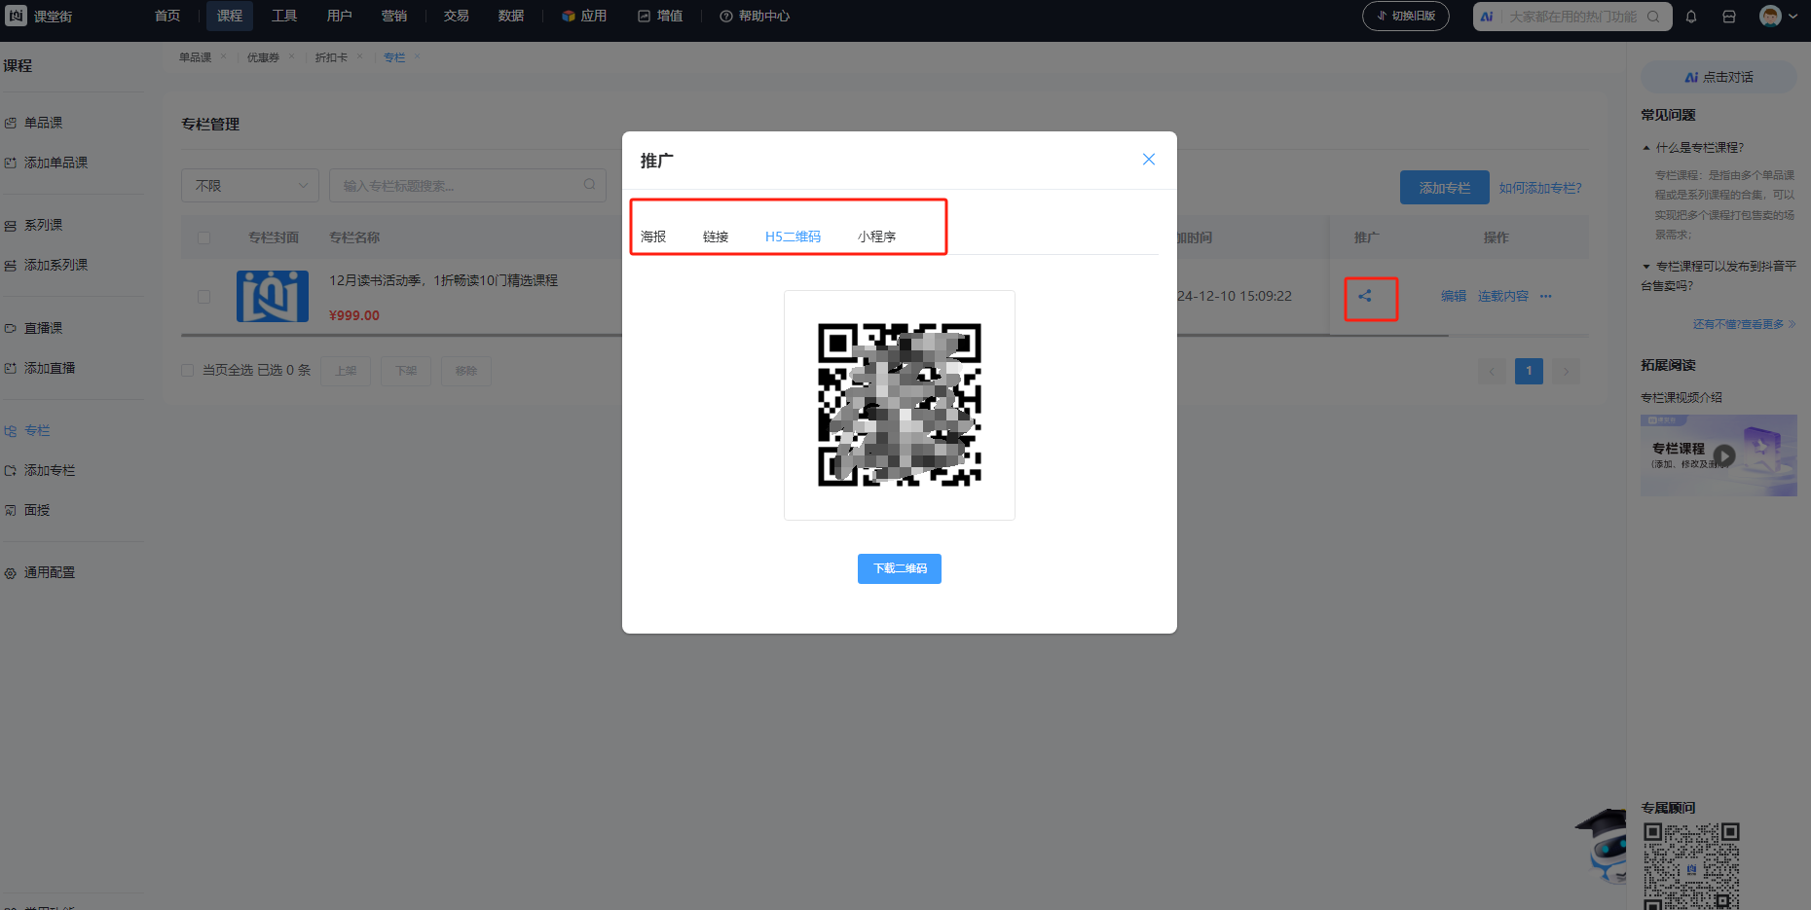Open the 不限 filter dropdown
Viewport: 1811px width, 910px height.
[250, 186]
